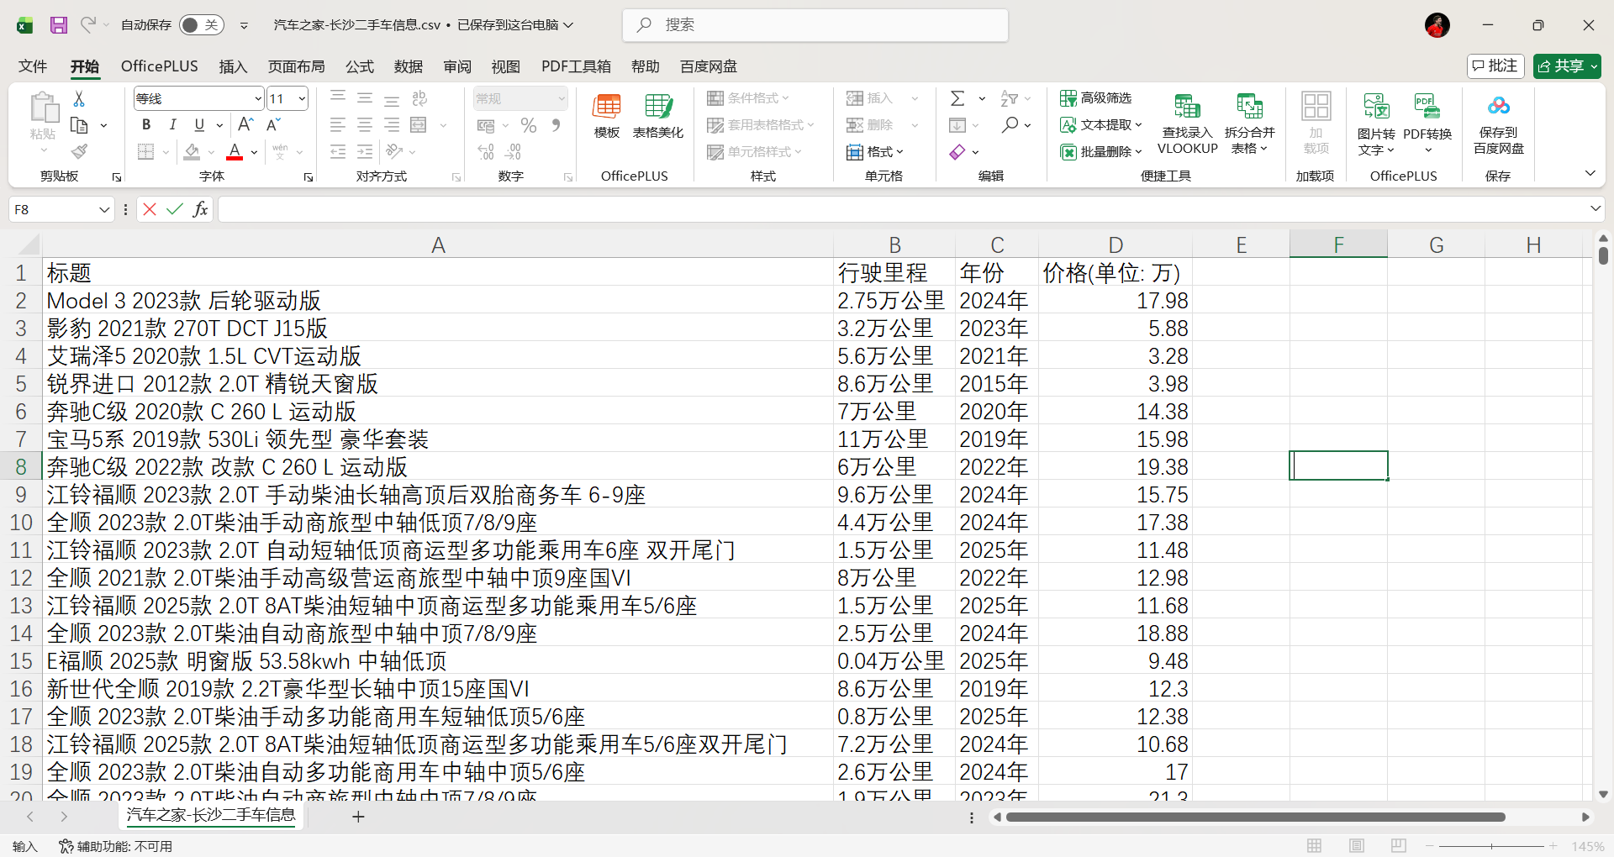Image resolution: width=1614 pixels, height=857 pixels.
Task: Click the Sort and Filter icon
Action: tap(1010, 98)
